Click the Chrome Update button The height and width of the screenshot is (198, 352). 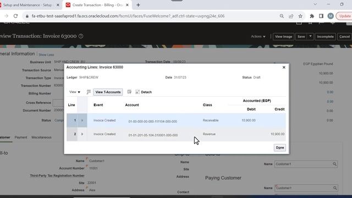(x=344, y=16)
